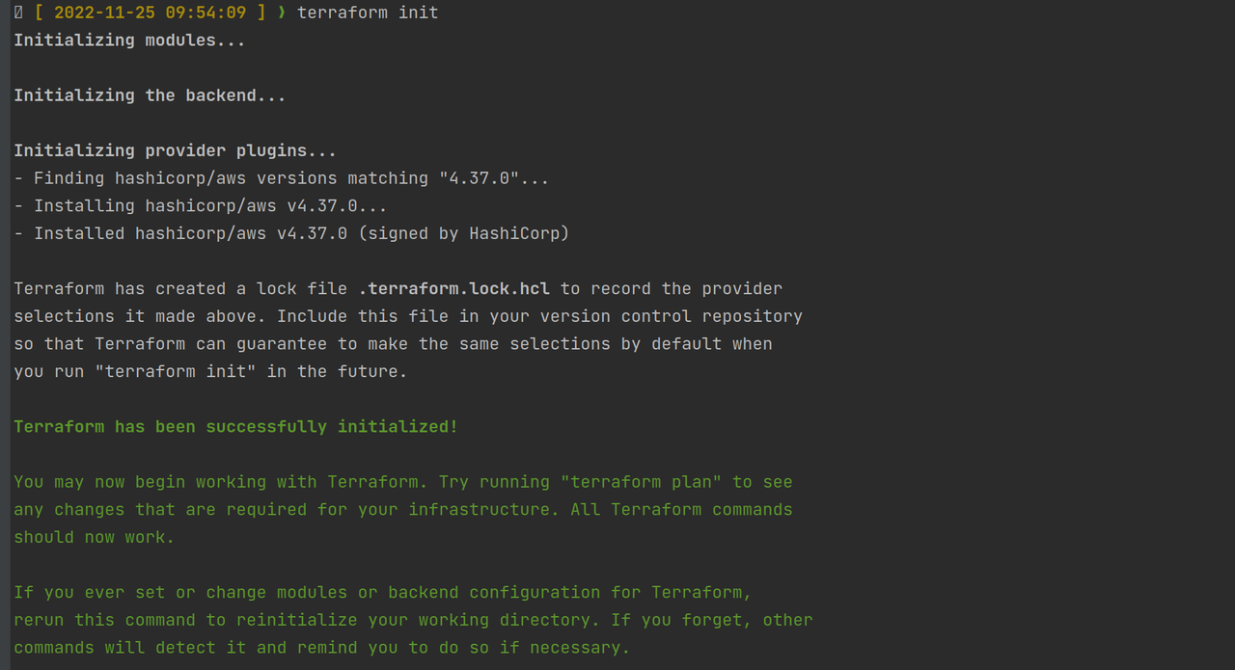This screenshot has height=670, width=1235.
Task: Click the bold .terraform.lock.hcl file name
Action: pos(453,289)
